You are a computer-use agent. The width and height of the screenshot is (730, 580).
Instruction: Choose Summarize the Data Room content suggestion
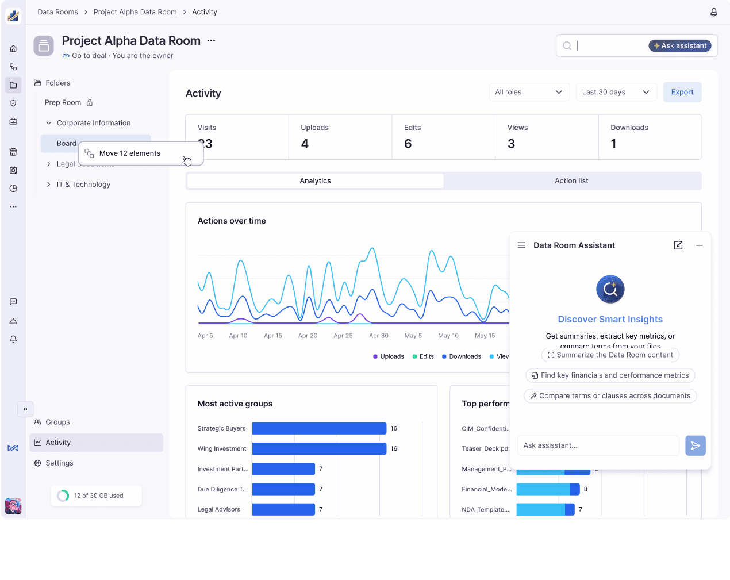(x=610, y=355)
